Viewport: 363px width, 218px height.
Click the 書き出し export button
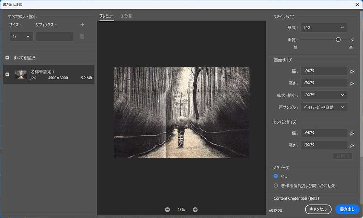(347, 209)
